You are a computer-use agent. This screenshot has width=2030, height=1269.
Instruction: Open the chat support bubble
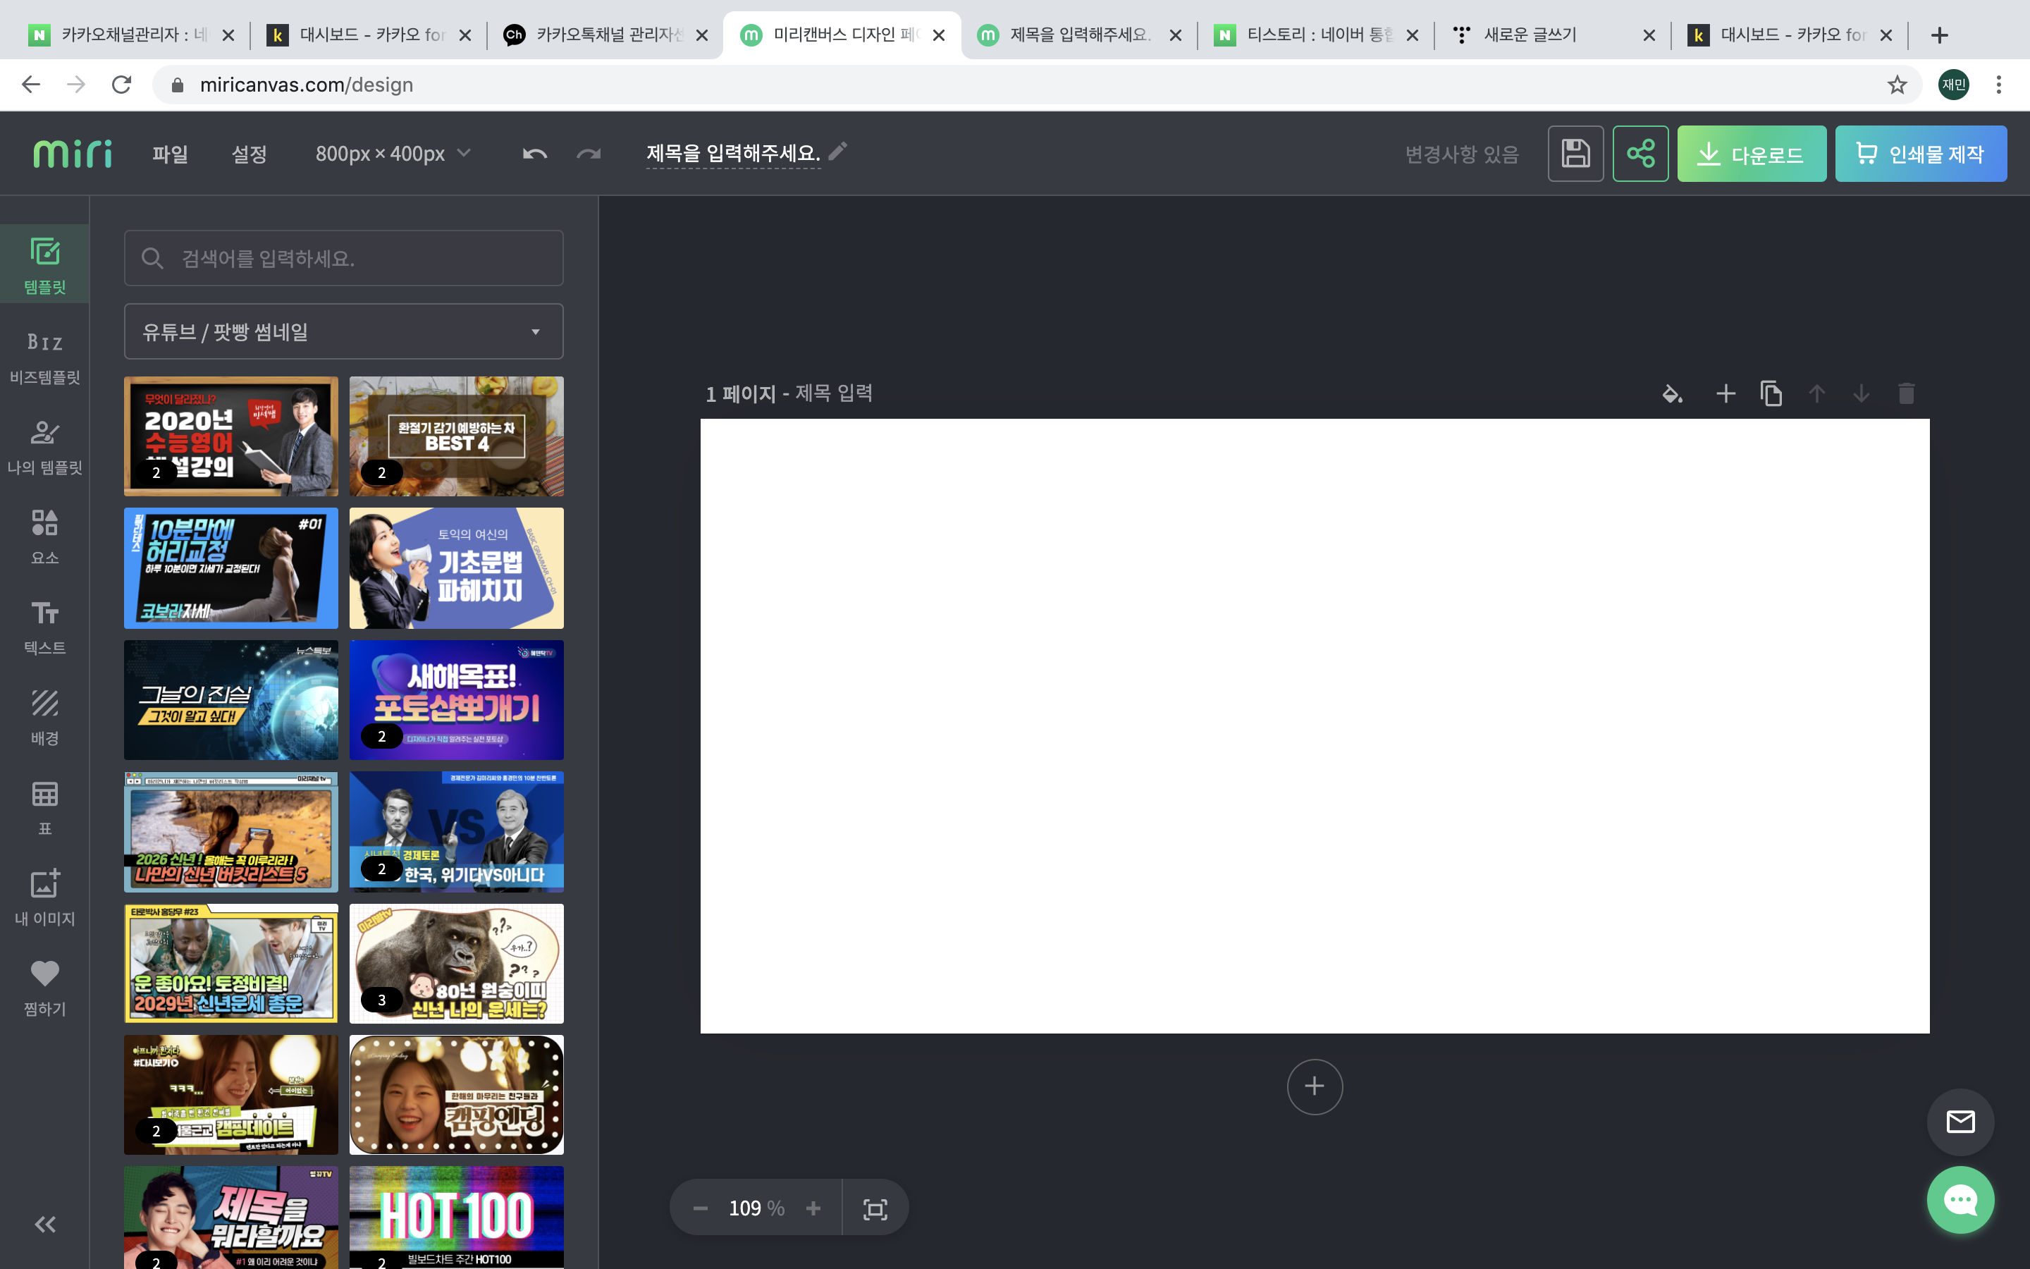pyautogui.click(x=1960, y=1200)
